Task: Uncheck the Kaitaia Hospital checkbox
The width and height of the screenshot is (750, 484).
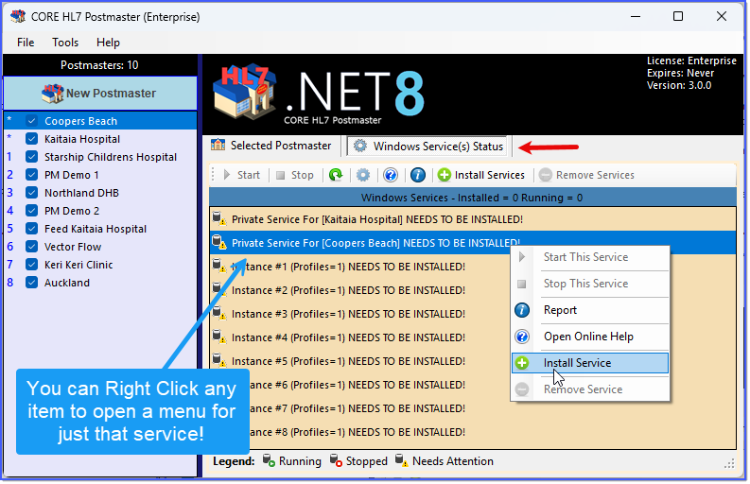Action: click(x=31, y=139)
